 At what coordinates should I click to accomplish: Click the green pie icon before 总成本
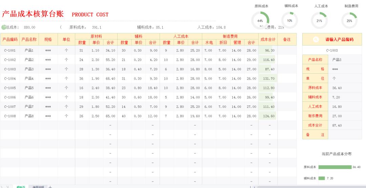pyautogui.click(x=4, y=27)
